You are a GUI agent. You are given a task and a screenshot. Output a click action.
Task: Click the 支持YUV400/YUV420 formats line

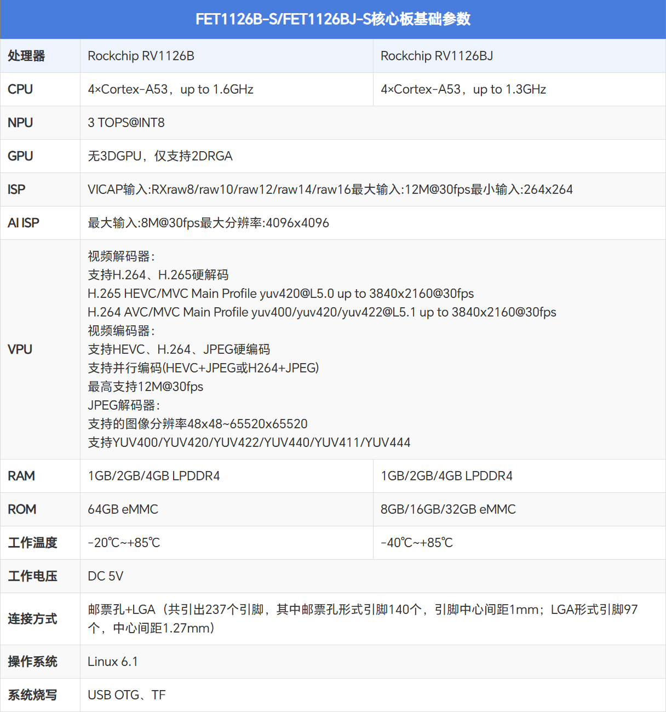pyautogui.click(x=249, y=443)
